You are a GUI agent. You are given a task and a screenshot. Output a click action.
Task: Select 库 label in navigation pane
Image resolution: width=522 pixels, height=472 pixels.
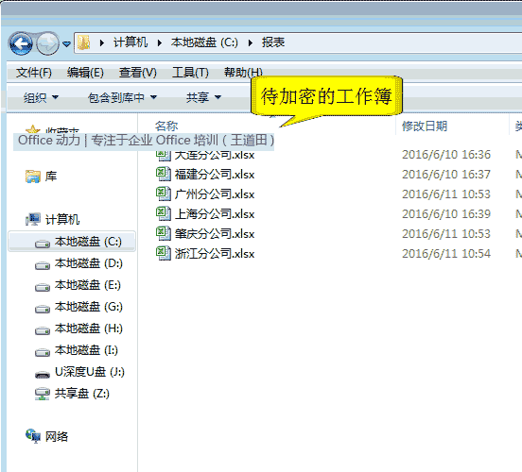[51, 177]
